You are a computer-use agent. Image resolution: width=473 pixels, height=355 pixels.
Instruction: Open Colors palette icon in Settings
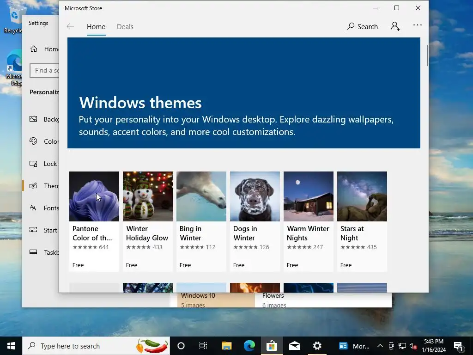[33, 141]
